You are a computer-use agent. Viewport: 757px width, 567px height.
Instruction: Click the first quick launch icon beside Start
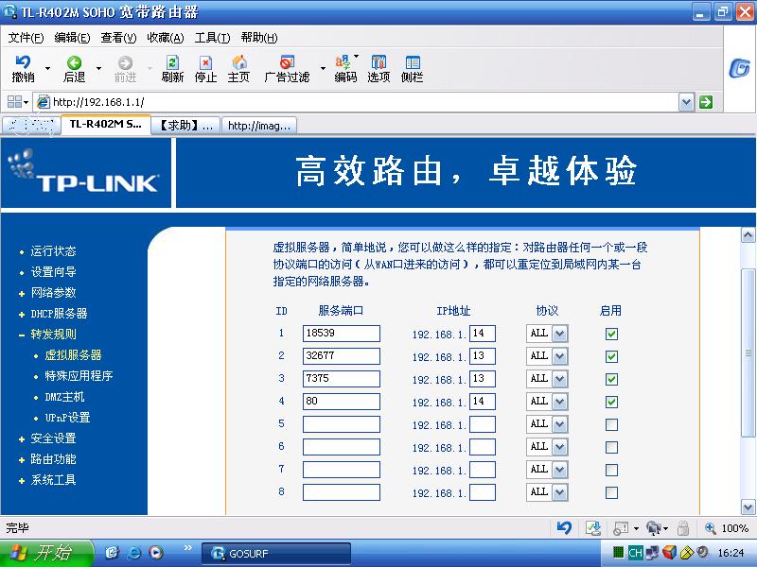click(112, 553)
